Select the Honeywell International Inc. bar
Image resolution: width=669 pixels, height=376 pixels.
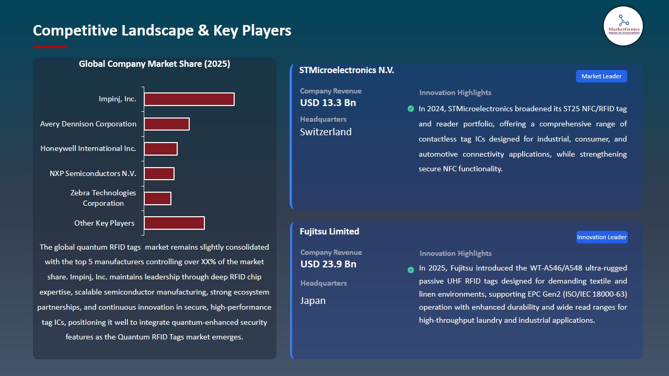(160, 149)
